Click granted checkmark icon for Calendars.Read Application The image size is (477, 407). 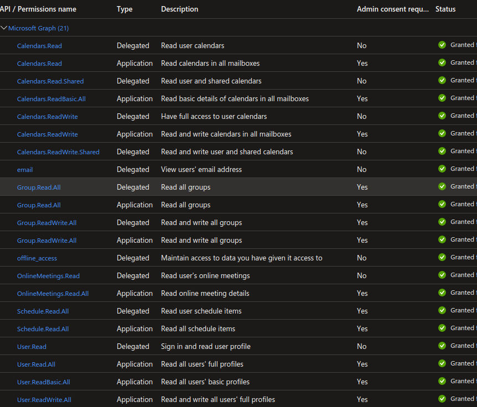click(x=442, y=62)
